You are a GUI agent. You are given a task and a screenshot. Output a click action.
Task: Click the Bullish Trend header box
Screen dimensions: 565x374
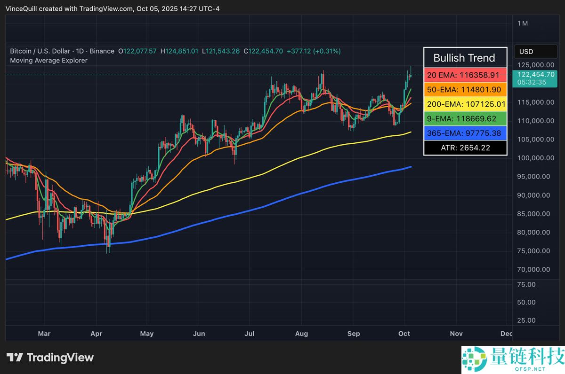(x=465, y=58)
